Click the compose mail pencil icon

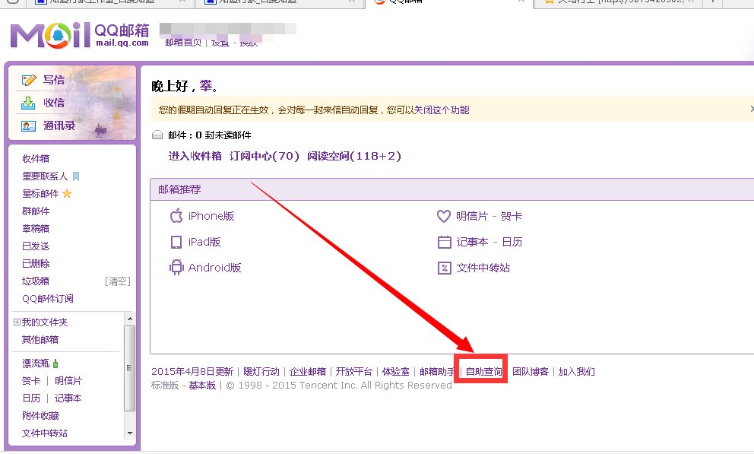point(28,80)
